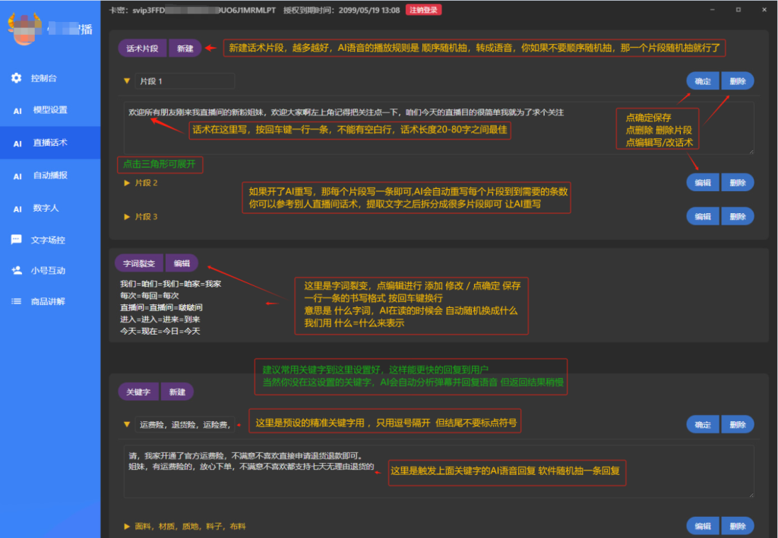Viewport: 778px width, 538px height.
Task: Click 新建 next to 关键字
Action: pyautogui.click(x=177, y=392)
